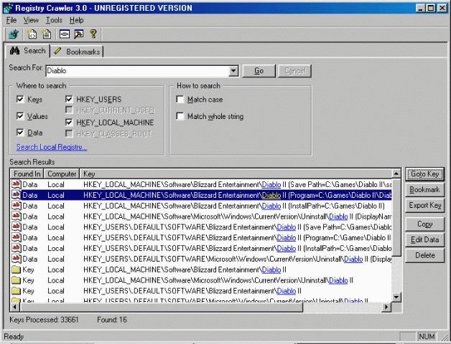Uncheck the HKEY_USERS checkbox

click(69, 99)
